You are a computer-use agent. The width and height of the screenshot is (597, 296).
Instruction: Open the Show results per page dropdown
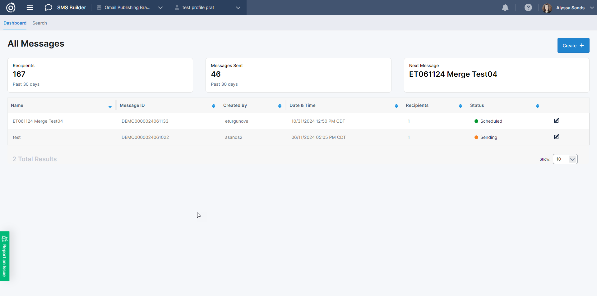point(565,159)
